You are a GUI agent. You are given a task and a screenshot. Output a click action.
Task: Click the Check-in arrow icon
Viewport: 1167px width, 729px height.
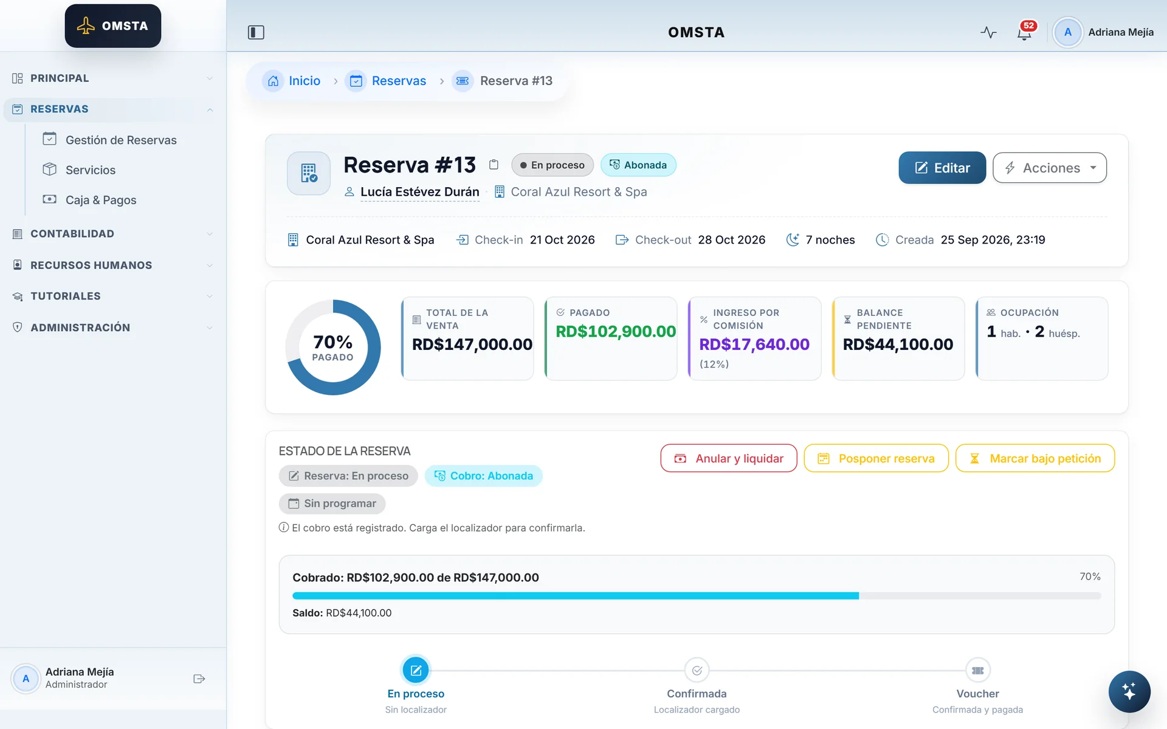[x=463, y=240]
